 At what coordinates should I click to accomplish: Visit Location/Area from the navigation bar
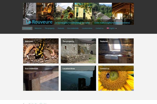(87, 28)
